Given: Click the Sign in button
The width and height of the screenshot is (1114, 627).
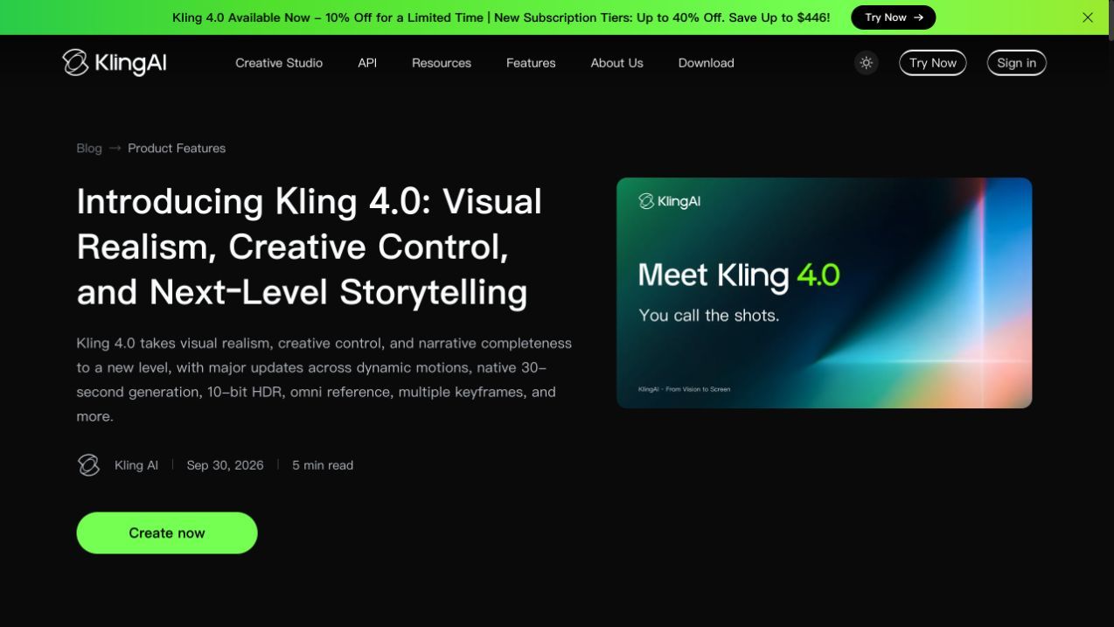Looking at the screenshot, I should [1017, 63].
